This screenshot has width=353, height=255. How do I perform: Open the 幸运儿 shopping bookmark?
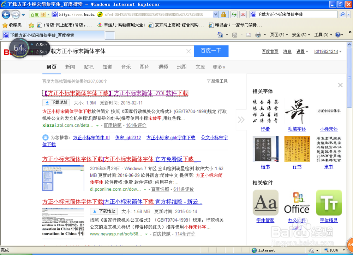(121, 25)
